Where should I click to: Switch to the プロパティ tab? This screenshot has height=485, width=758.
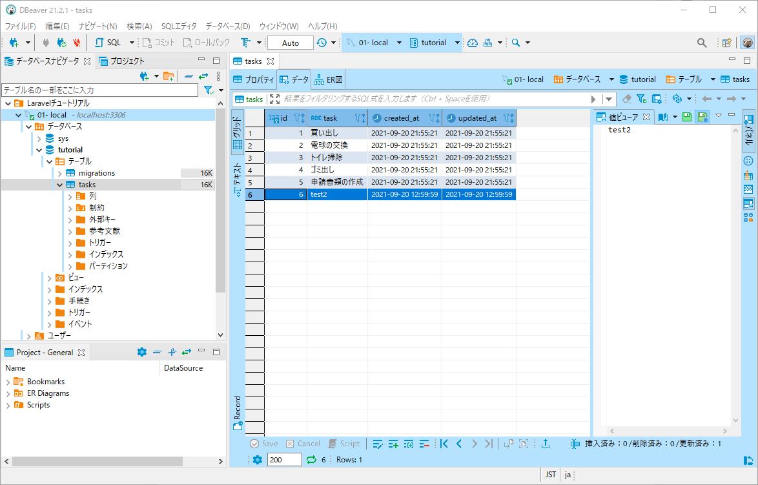pyautogui.click(x=254, y=80)
